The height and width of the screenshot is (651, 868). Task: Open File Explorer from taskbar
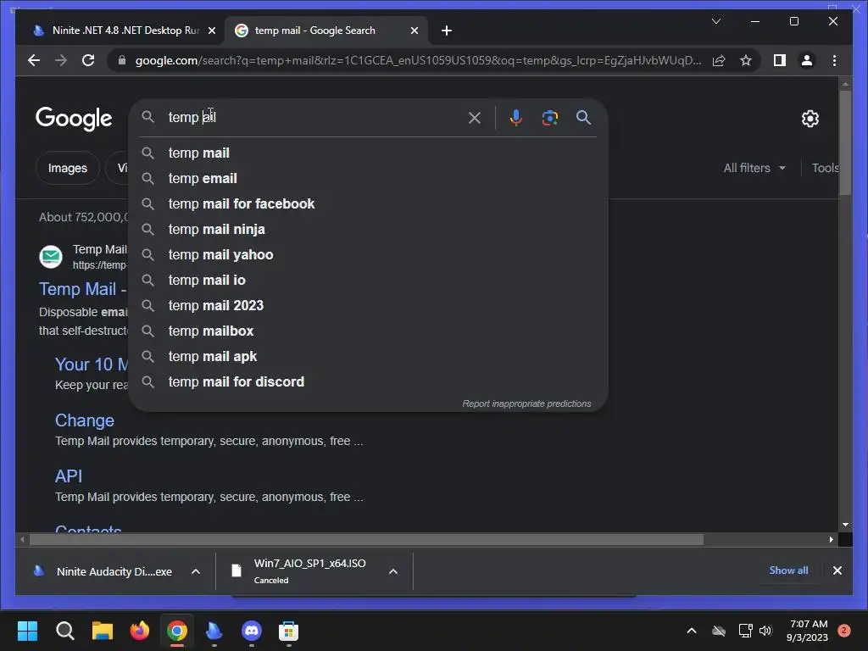coord(103,631)
